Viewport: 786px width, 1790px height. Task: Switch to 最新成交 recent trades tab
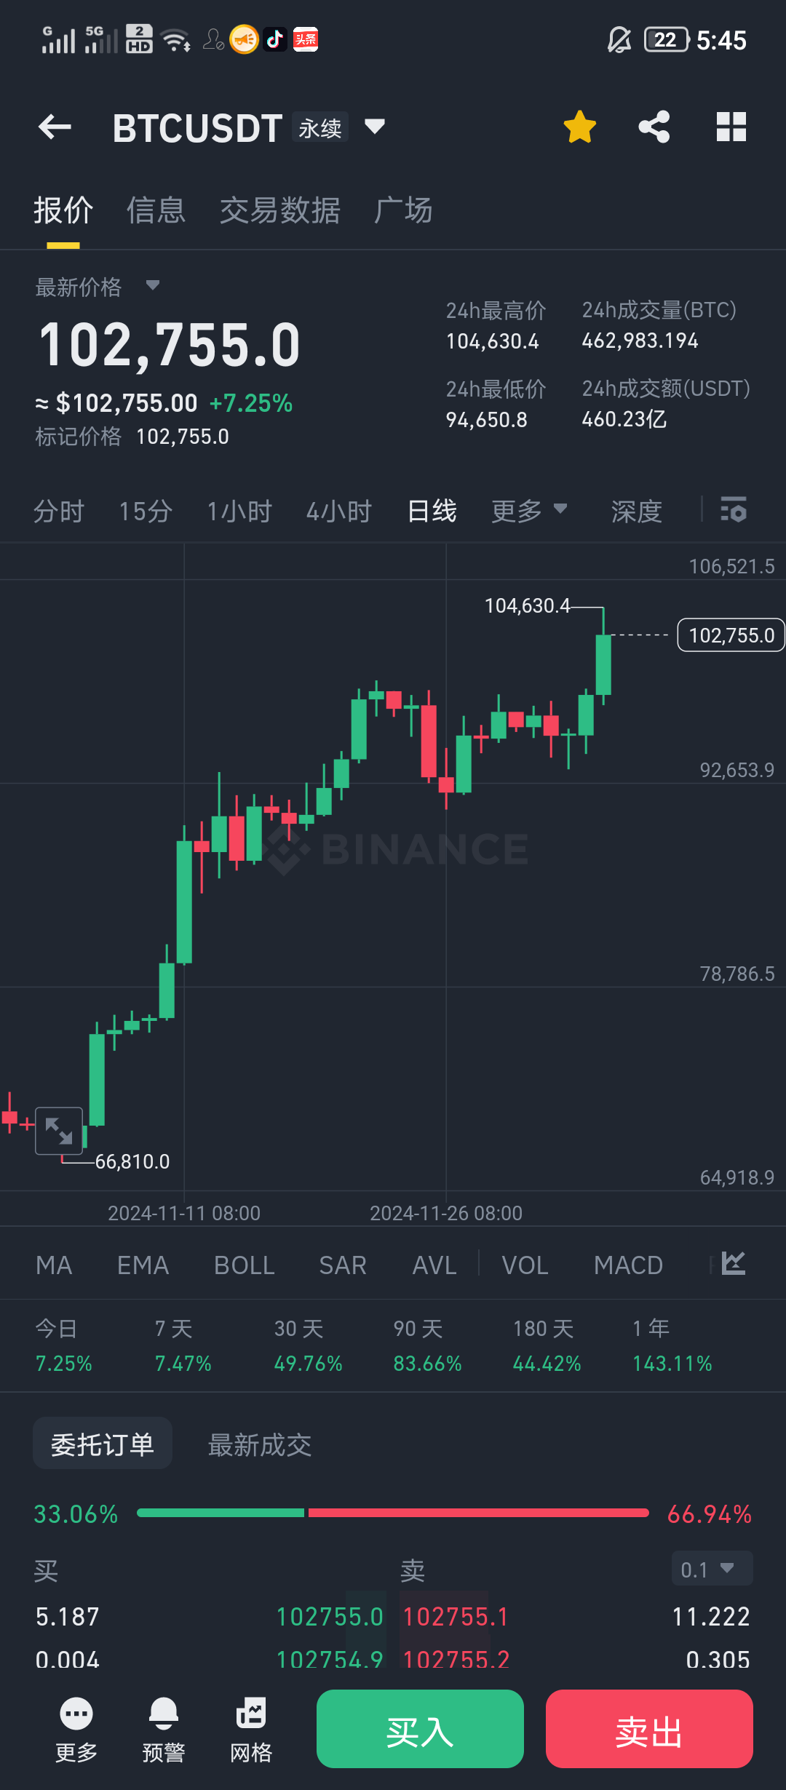[x=260, y=1444]
